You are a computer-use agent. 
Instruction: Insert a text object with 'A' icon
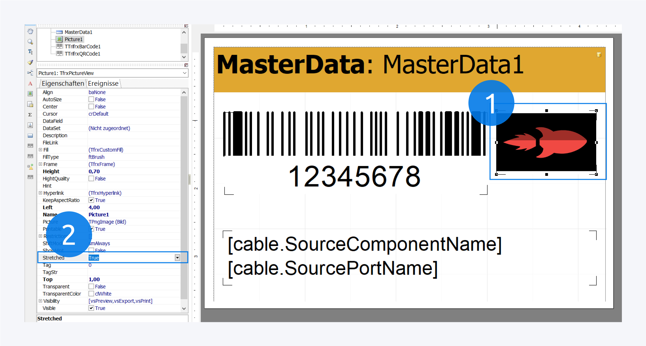30,84
